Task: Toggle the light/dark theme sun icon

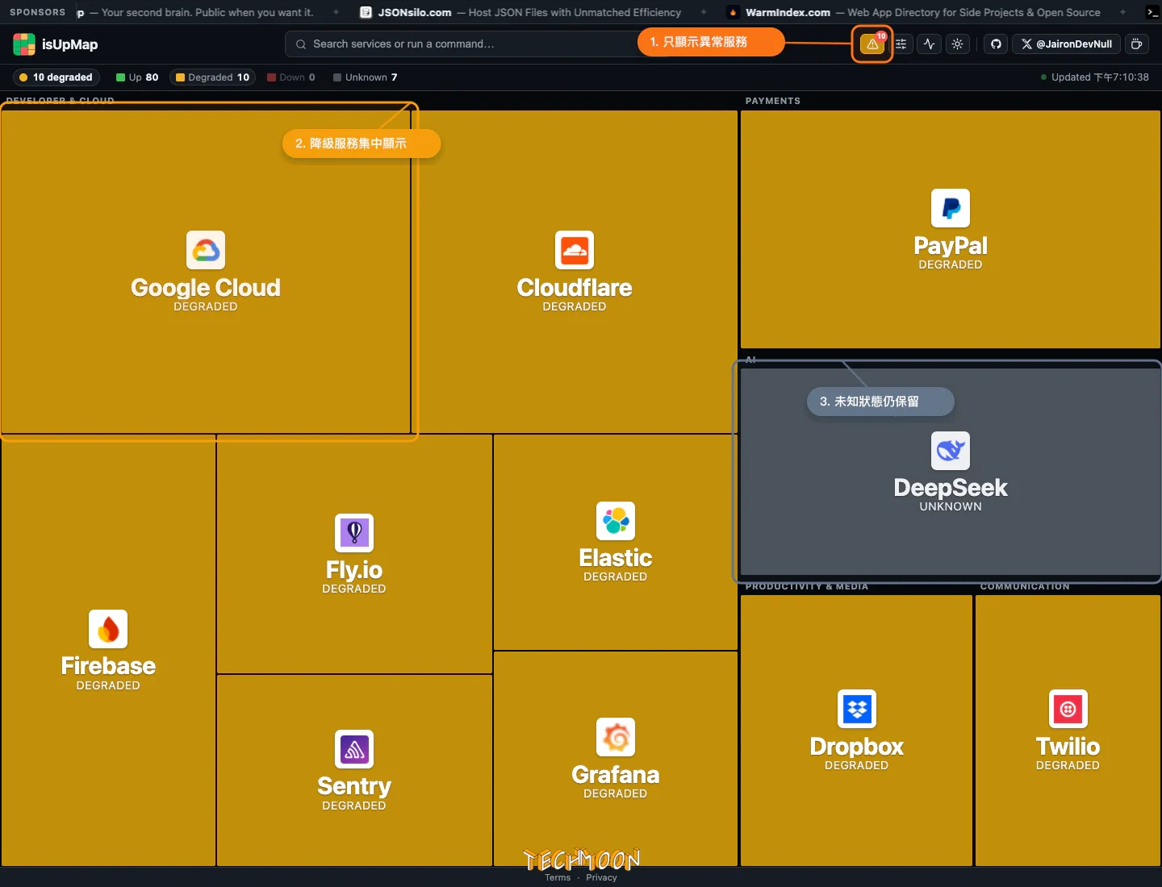Action: pos(958,44)
